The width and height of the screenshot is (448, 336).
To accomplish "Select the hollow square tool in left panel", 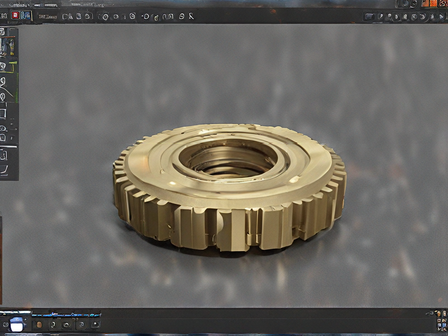I will tap(3, 114).
